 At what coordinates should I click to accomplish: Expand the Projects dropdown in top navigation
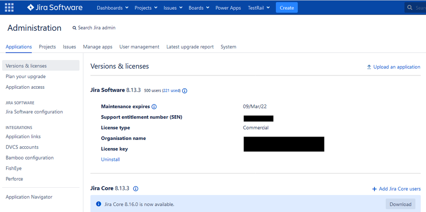pos(146,8)
